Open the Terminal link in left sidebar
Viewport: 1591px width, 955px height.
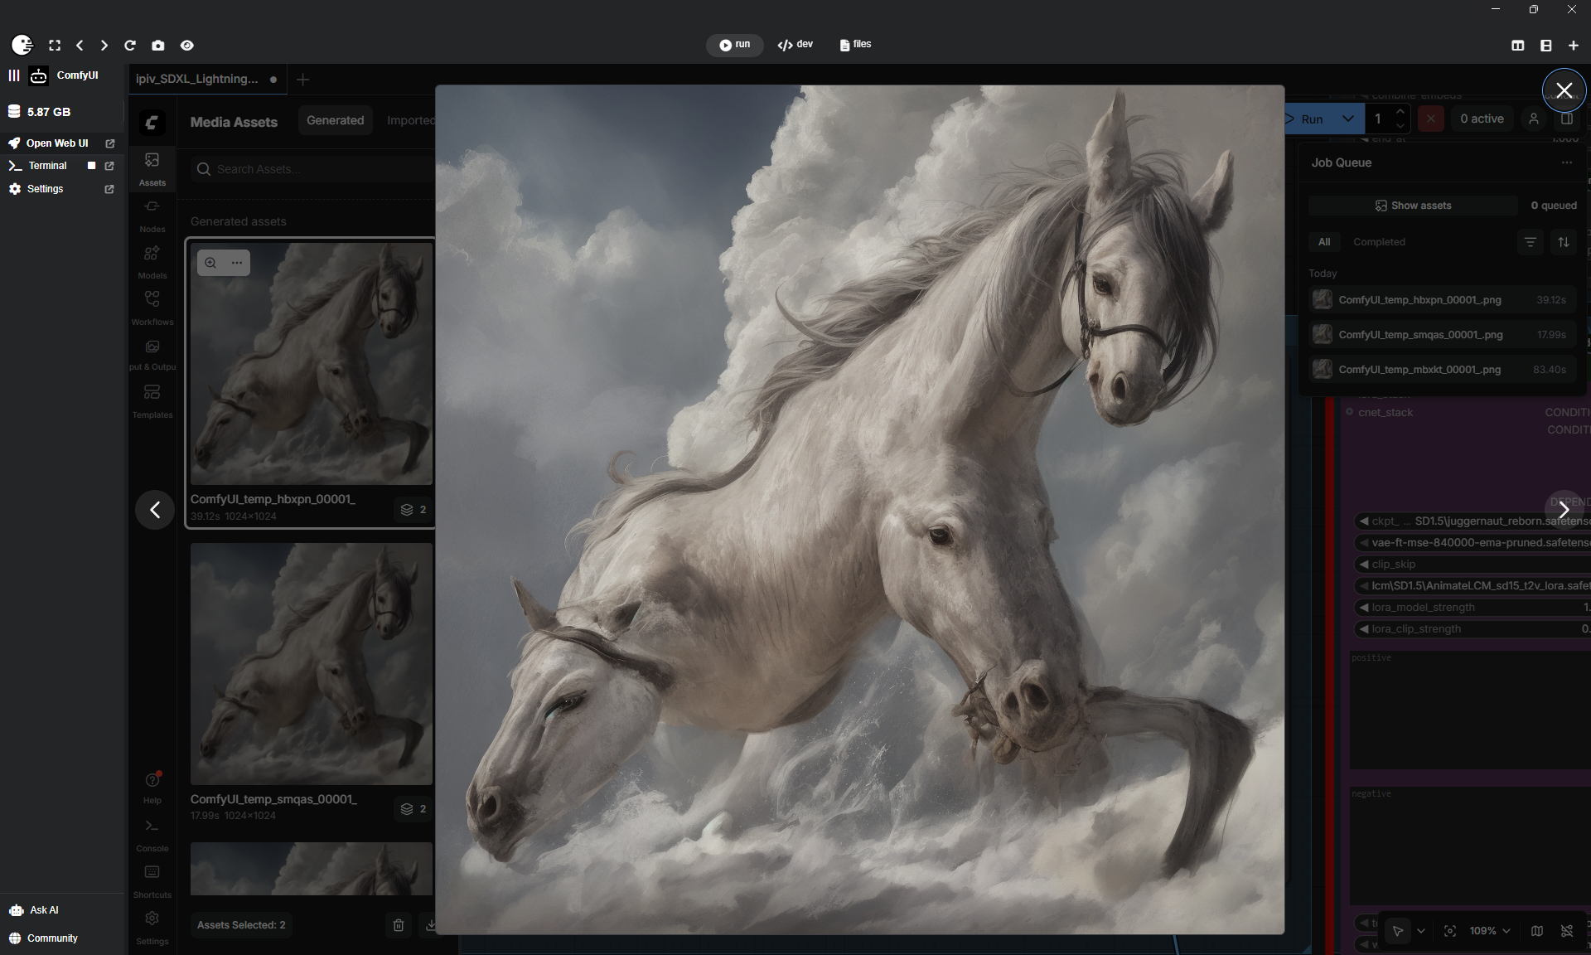tap(47, 165)
